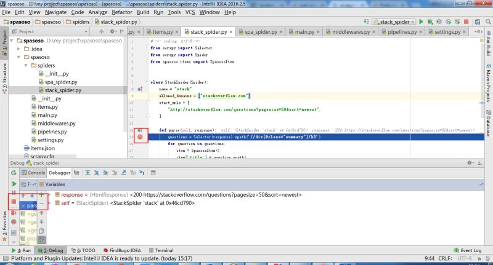Switch to pipelines.py editor tab
This screenshot has height=265, width=493.
point(402,32)
